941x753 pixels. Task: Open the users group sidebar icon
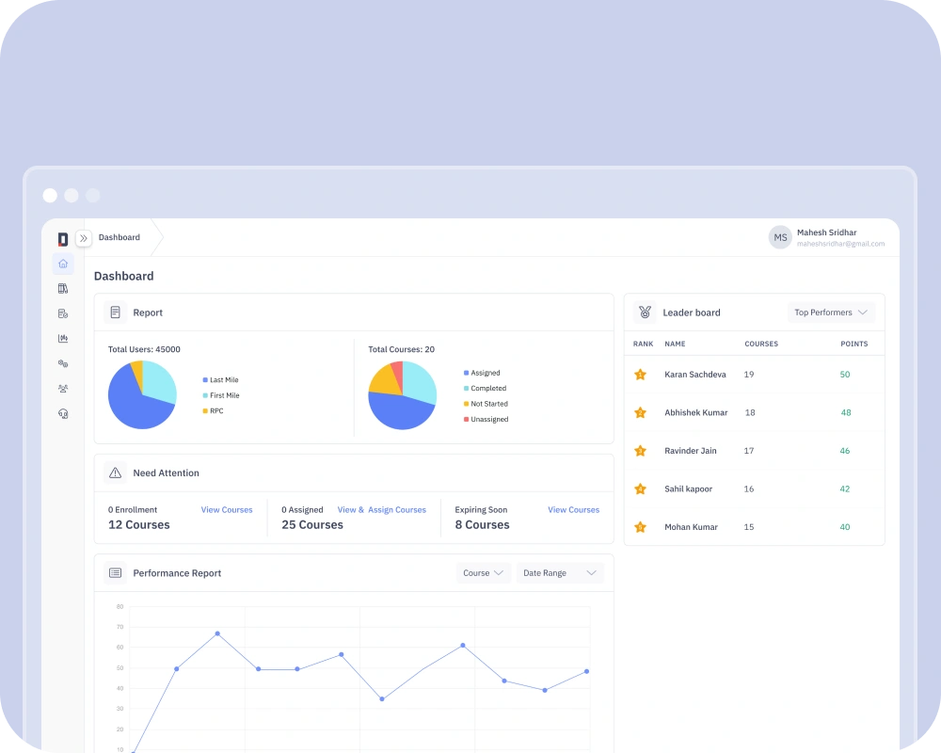coord(63,388)
